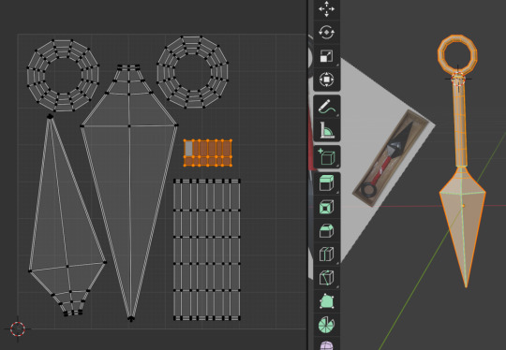Click the large center blade UV island

(129, 194)
